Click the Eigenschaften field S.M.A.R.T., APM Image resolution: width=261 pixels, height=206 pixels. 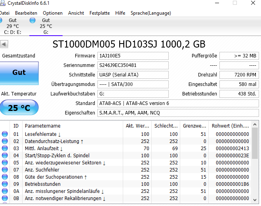pyautogui.click(x=178, y=113)
